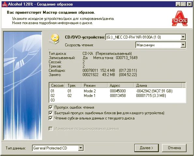Screen dimensions: 194x156
Task: Click the 'Трек' column header
Action: tap(73, 86)
